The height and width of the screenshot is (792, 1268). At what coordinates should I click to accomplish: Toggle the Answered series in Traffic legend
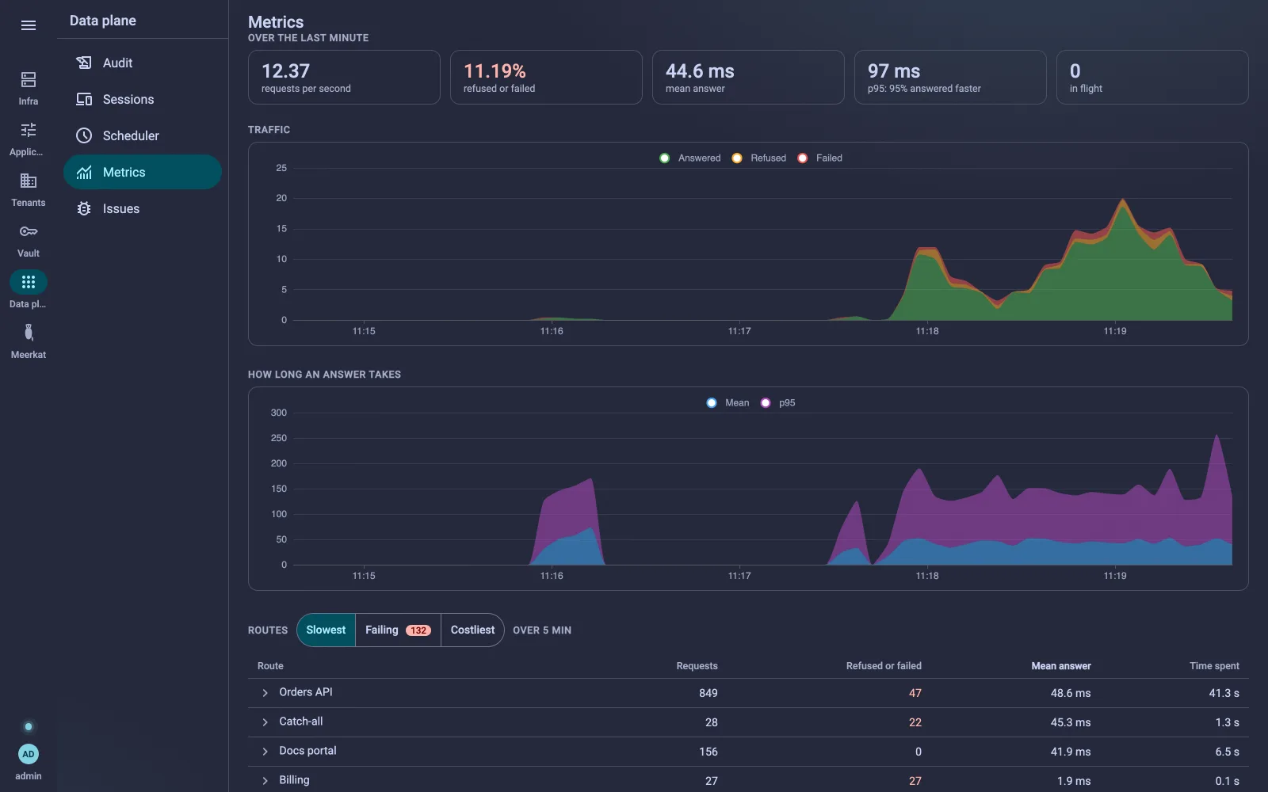click(x=690, y=158)
